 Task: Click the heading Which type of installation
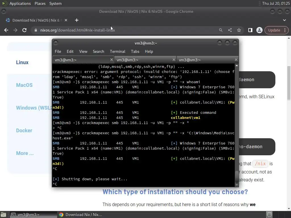[x=175, y=192]
